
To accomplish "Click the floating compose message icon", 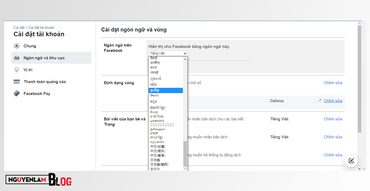I will click(x=351, y=161).
